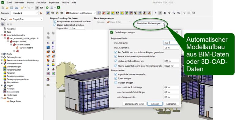Click the max. Kopfhöhe input field
The height and width of the screenshot is (120, 235).
[x=171, y=48]
